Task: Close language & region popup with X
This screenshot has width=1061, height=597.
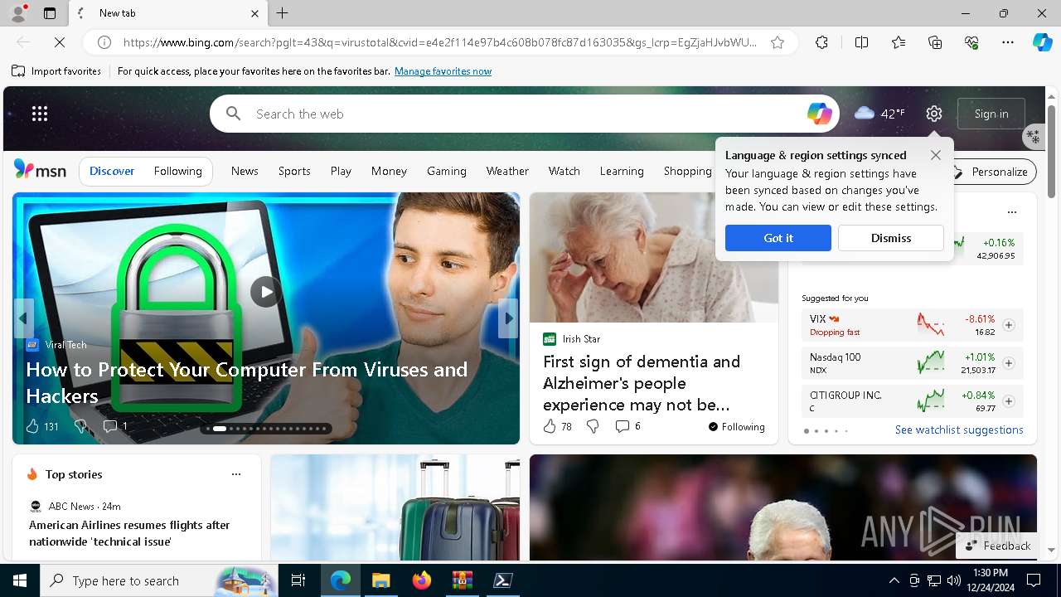Action: click(936, 155)
